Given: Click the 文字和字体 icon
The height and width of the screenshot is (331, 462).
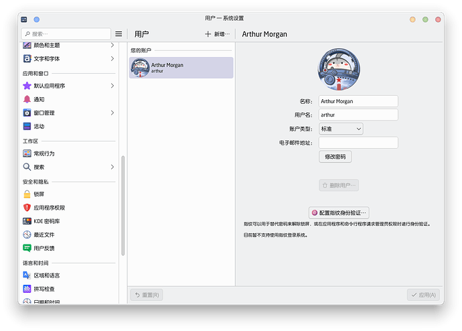Looking at the screenshot, I should point(27,59).
